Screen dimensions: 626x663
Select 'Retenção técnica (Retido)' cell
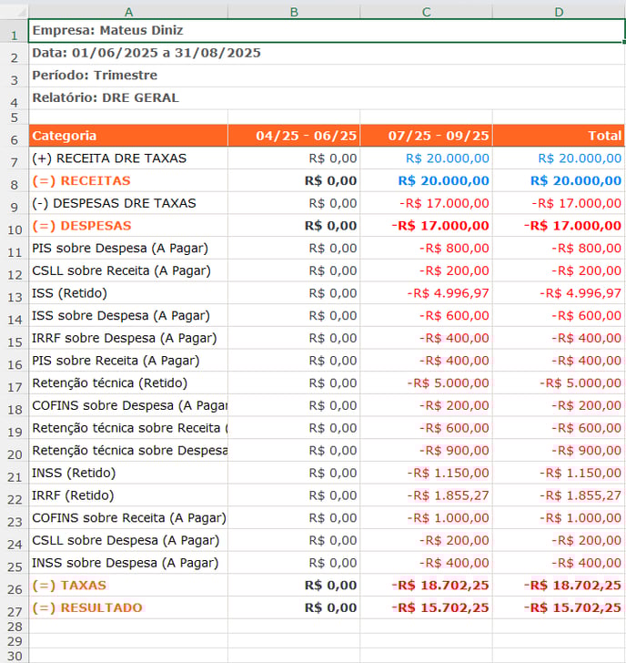128,382
